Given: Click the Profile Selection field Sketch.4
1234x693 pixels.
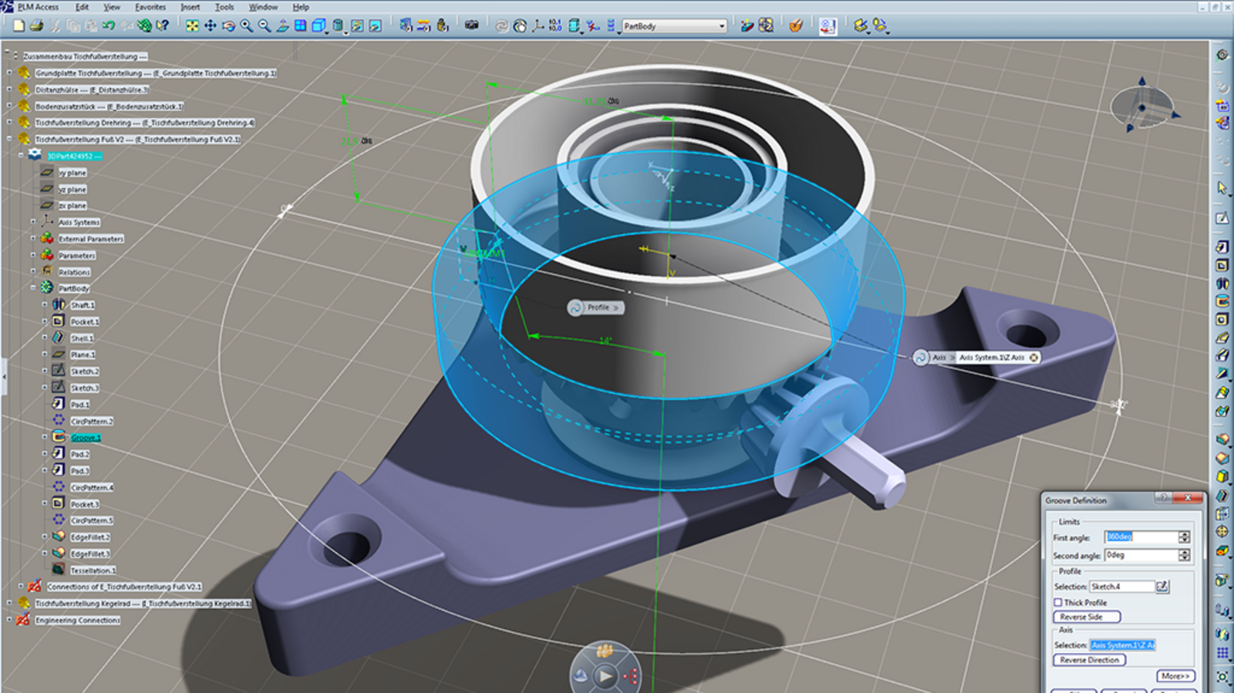Looking at the screenshot, I should click(1121, 587).
